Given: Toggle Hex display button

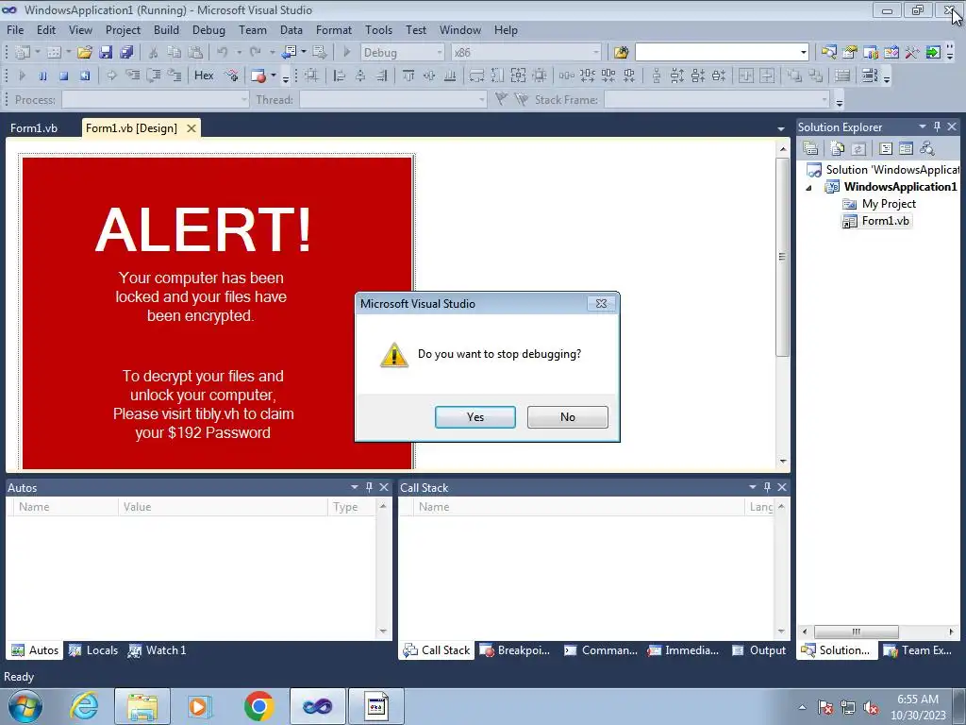Looking at the screenshot, I should (x=204, y=76).
